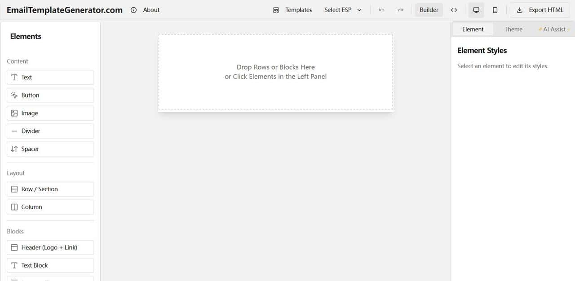
Task: Click the undo arrow icon
Action: click(381, 10)
